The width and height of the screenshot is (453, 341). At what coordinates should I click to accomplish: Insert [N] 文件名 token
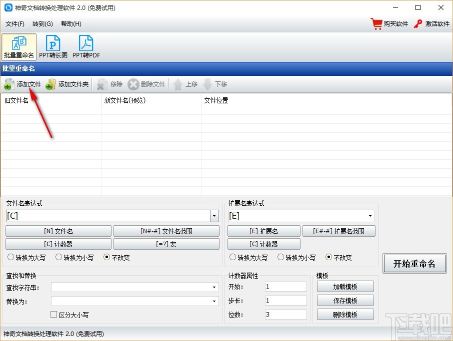tap(58, 231)
